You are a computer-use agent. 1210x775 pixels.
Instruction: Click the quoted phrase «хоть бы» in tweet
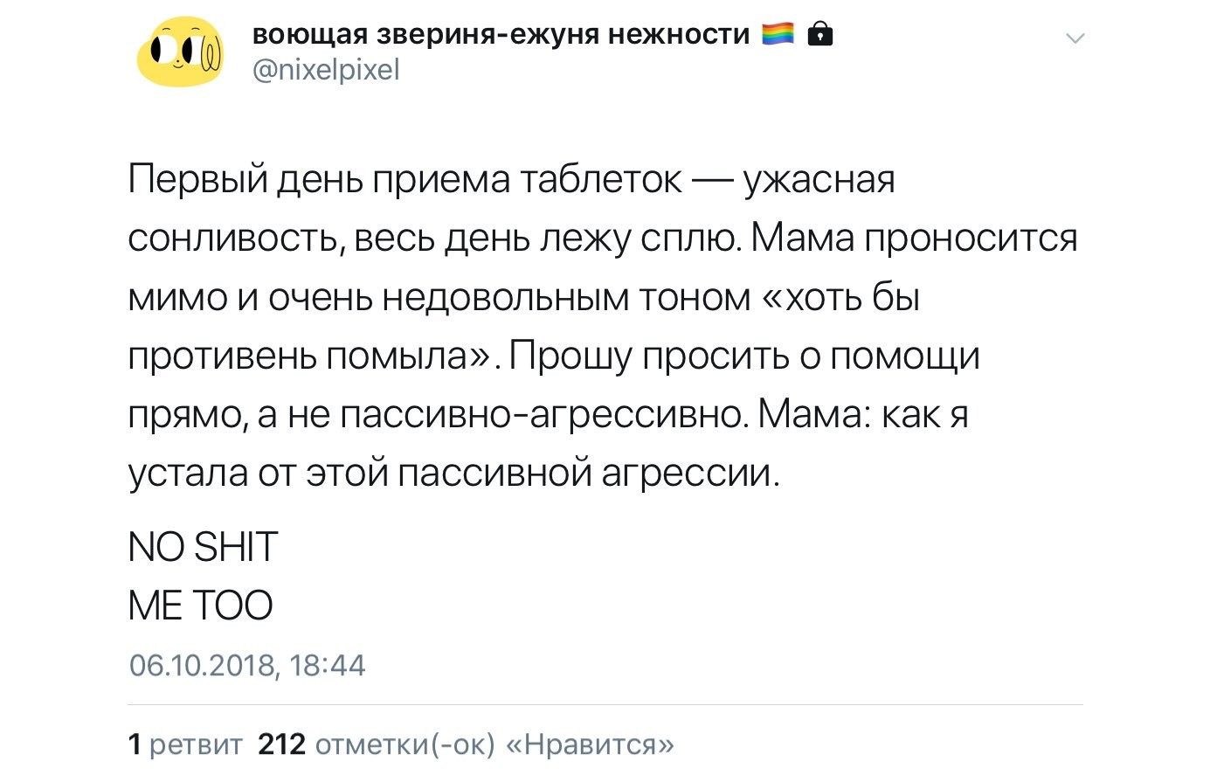tap(841, 298)
